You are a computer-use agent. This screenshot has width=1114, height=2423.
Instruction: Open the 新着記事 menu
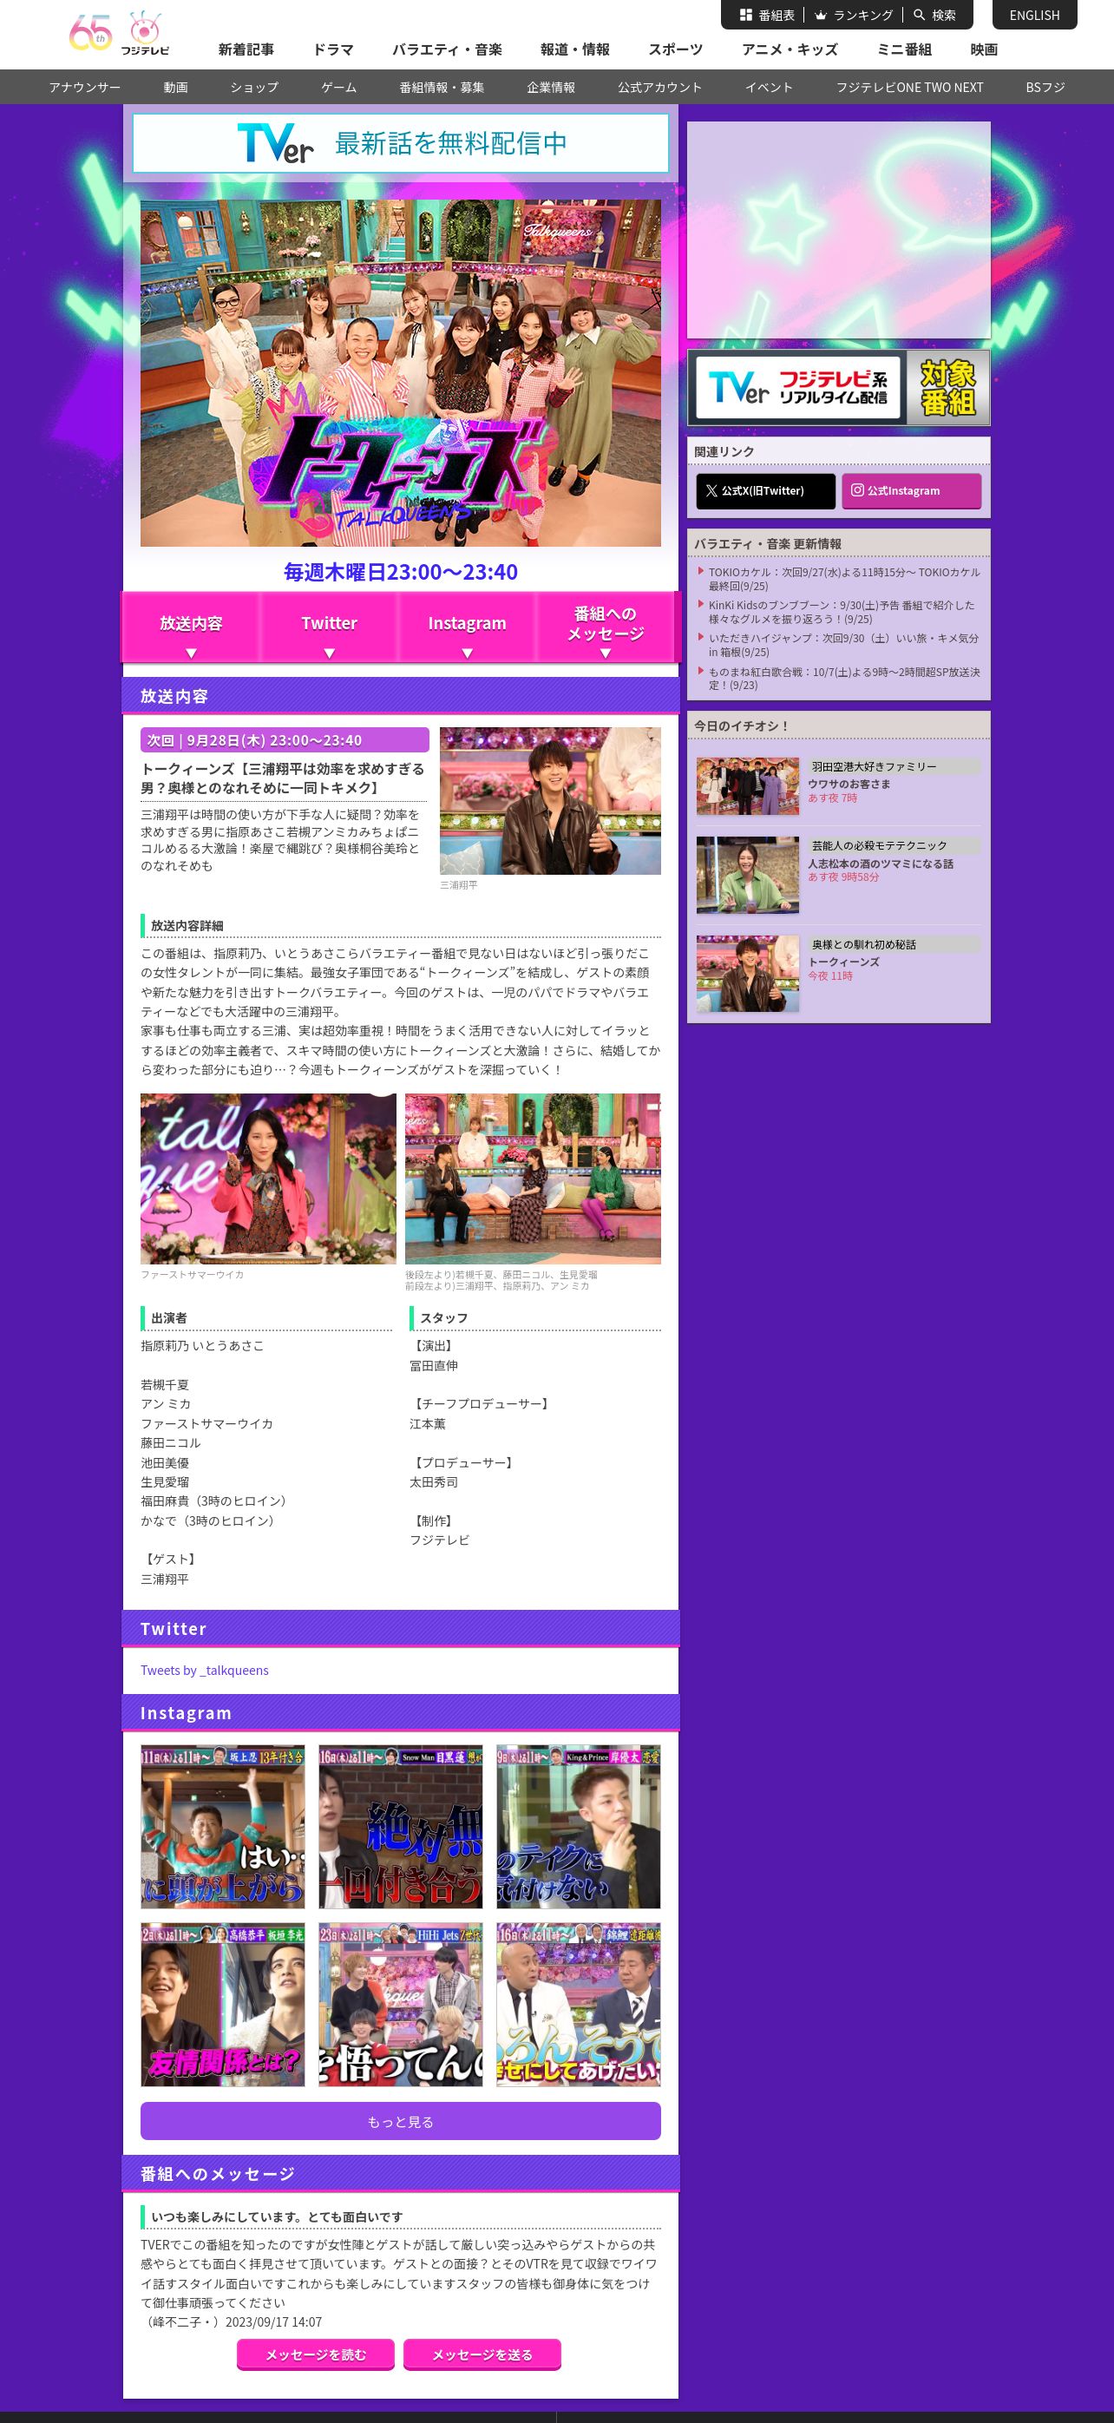246,49
